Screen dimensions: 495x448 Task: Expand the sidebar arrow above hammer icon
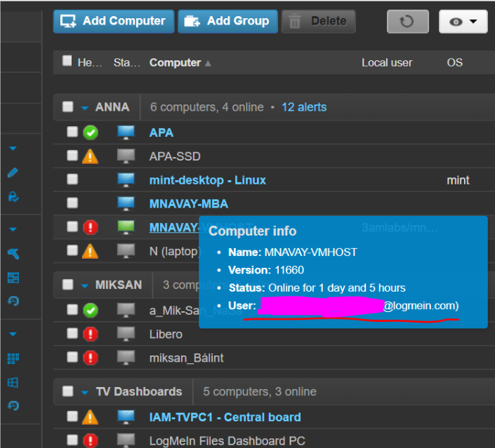click(13, 229)
